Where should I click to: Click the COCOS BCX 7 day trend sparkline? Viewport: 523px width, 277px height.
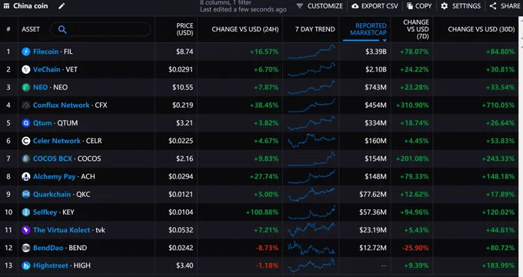click(x=311, y=159)
